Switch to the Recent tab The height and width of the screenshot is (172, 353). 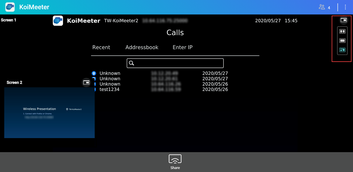(x=101, y=47)
